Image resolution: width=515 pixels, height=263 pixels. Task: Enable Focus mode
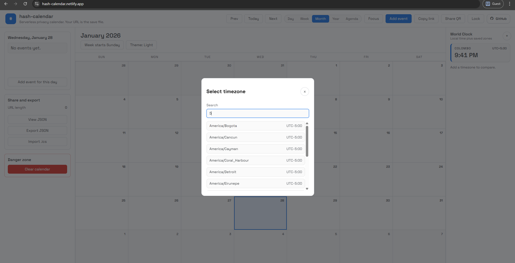(373, 19)
